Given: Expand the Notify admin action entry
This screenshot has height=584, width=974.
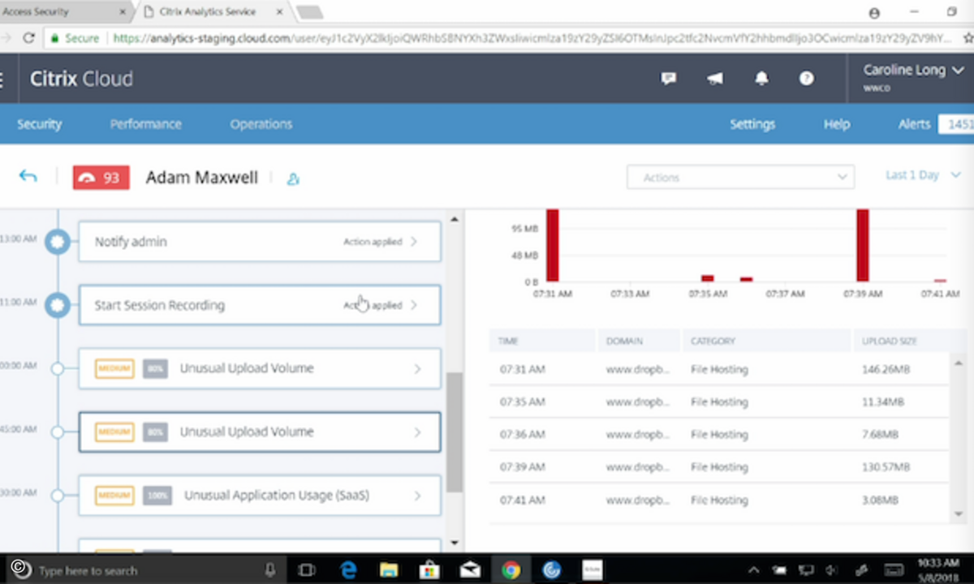Looking at the screenshot, I should [x=414, y=242].
